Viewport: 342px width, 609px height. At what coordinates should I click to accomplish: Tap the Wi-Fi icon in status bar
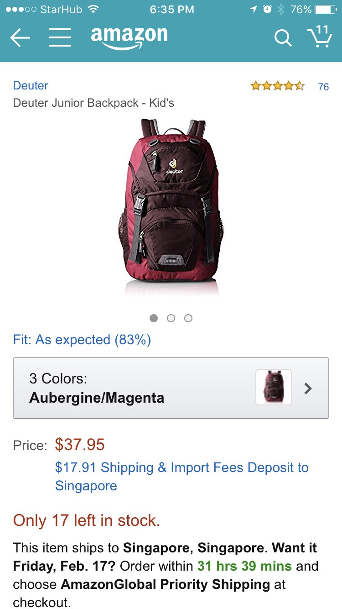coord(93,9)
